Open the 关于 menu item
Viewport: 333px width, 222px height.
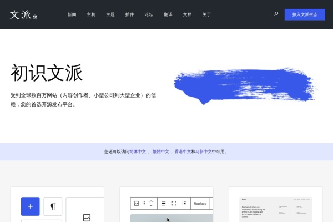pos(206,14)
